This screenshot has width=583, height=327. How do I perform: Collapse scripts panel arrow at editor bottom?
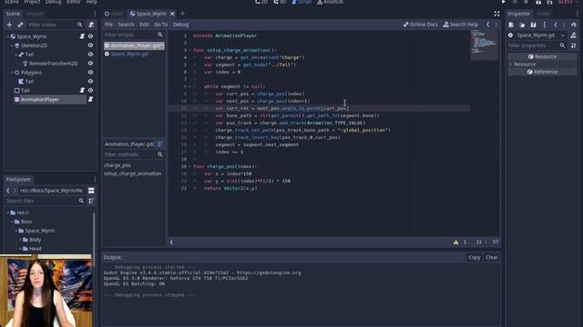coord(171,243)
